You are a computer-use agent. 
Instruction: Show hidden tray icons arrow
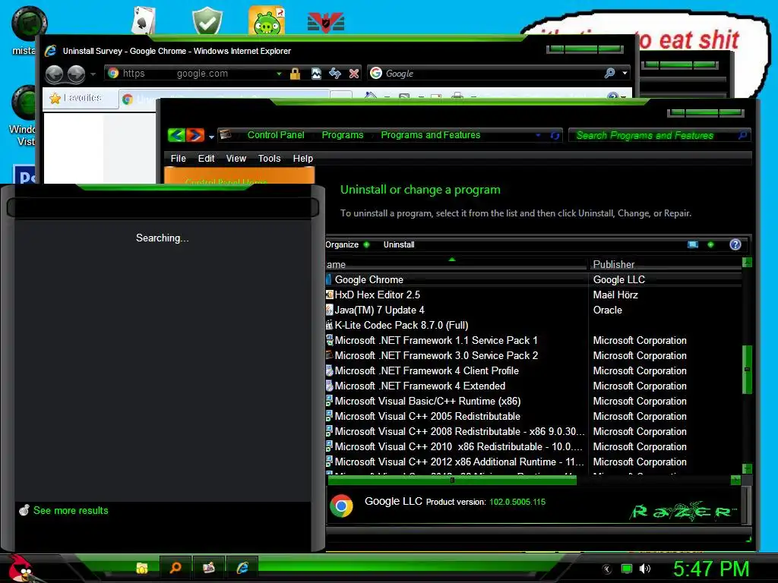pos(607,569)
